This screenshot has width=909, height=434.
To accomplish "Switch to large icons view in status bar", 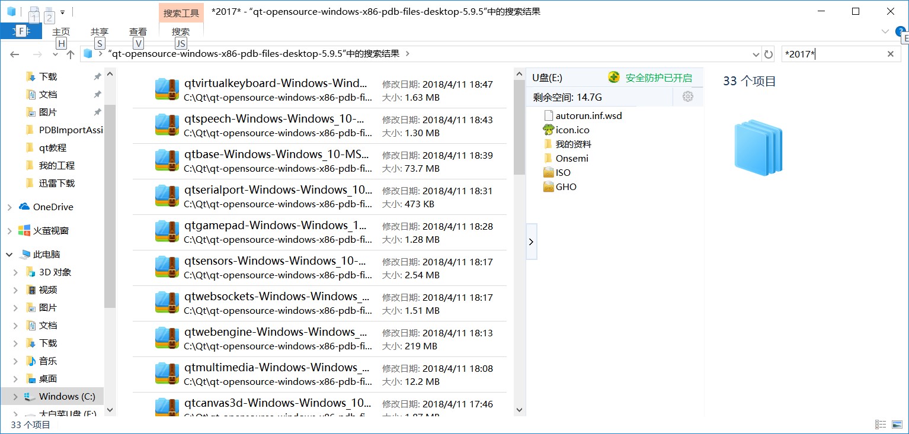I will tap(896, 425).
